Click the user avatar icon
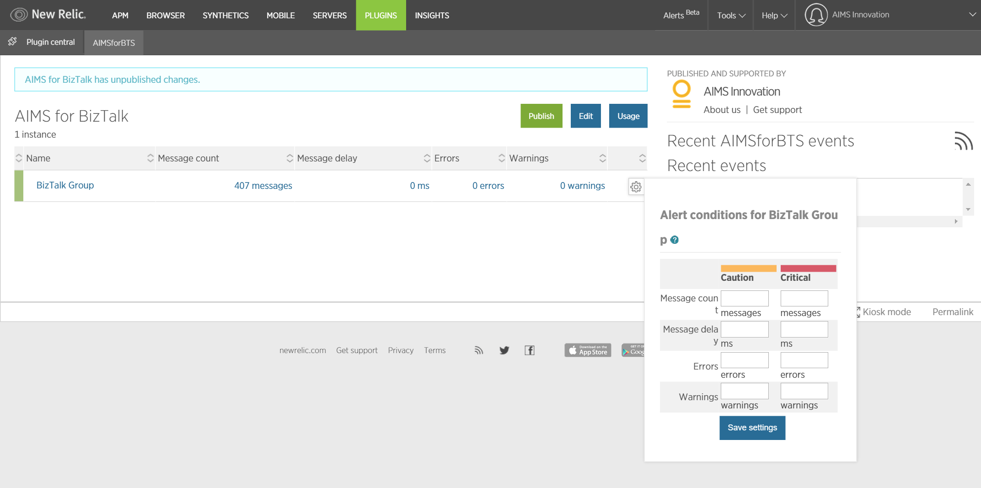The height and width of the screenshot is (488, 981). [x=816, y=15]
